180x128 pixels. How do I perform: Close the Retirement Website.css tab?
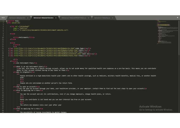click(x=113, y=18)
